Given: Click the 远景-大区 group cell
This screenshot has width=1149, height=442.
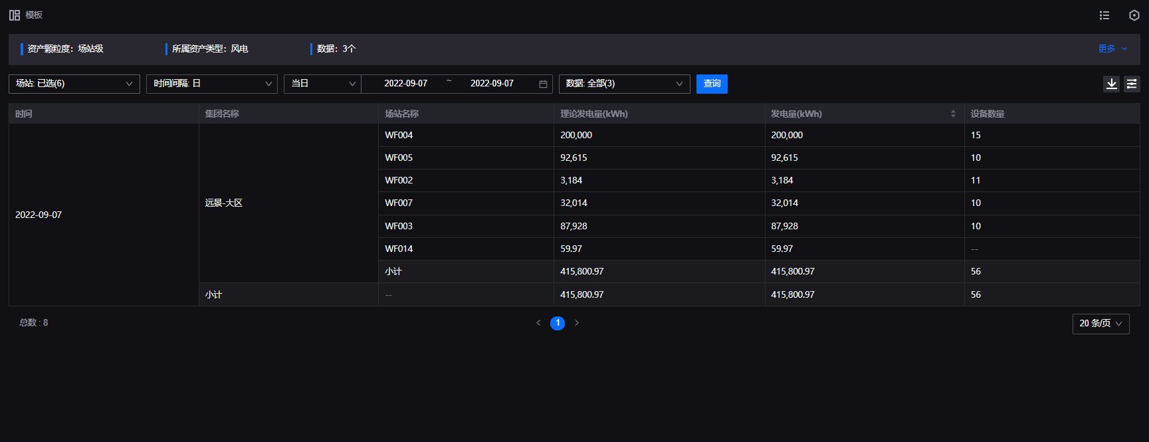Looking at the screenshot, I should click(x=288, y=203).
